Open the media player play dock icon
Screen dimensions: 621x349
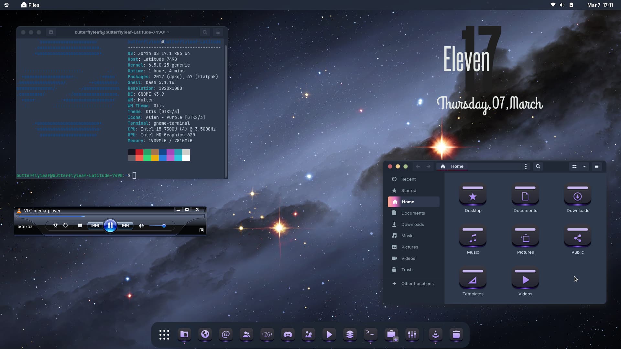tap(329, 334)
